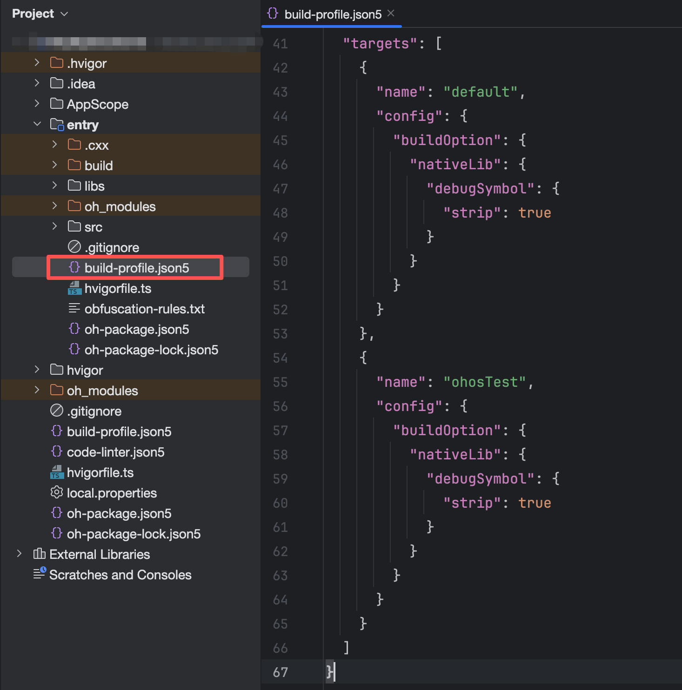The width and height of the screenshot is (682, 690).
Task: Open oh-package.json5 inside entry
Action: pos(136,329)
